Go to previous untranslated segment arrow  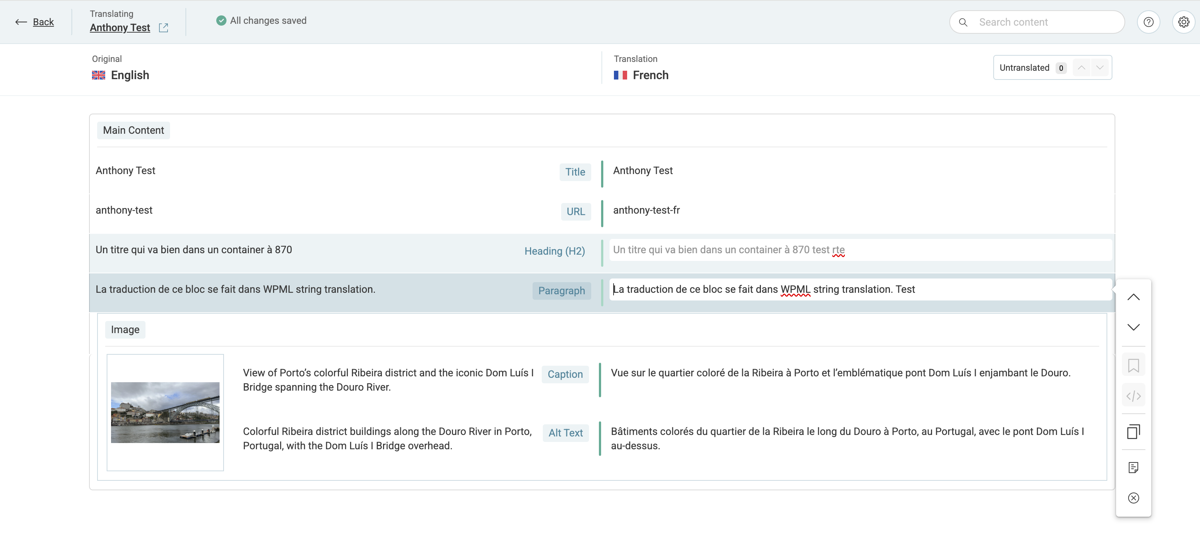(x=1081, y=67)
